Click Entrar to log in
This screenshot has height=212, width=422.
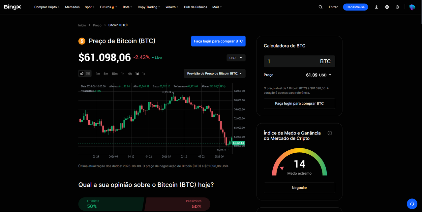tap(333, 7)
